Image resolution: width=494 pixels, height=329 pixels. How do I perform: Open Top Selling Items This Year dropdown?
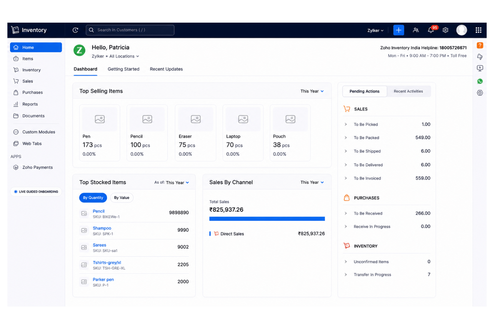click(312, 91)
